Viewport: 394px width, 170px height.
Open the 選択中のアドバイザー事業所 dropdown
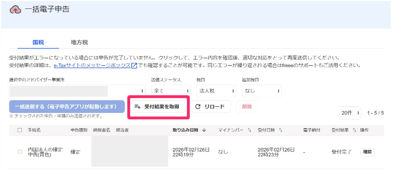coord(77,91)
